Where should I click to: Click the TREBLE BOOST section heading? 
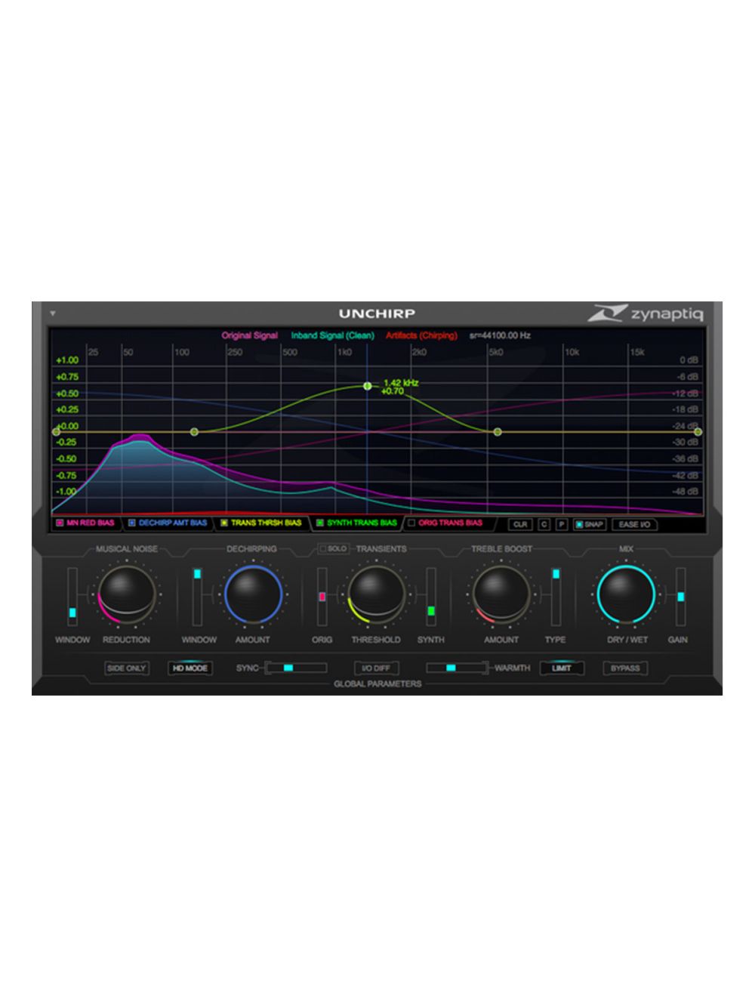coord(501,549)
